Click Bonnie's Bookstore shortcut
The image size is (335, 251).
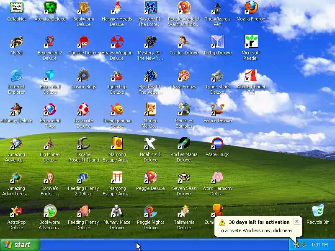50,177
